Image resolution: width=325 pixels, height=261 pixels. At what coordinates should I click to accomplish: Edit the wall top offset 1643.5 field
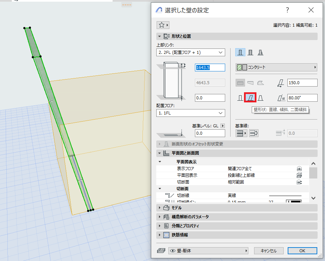(x=210, y=67)
